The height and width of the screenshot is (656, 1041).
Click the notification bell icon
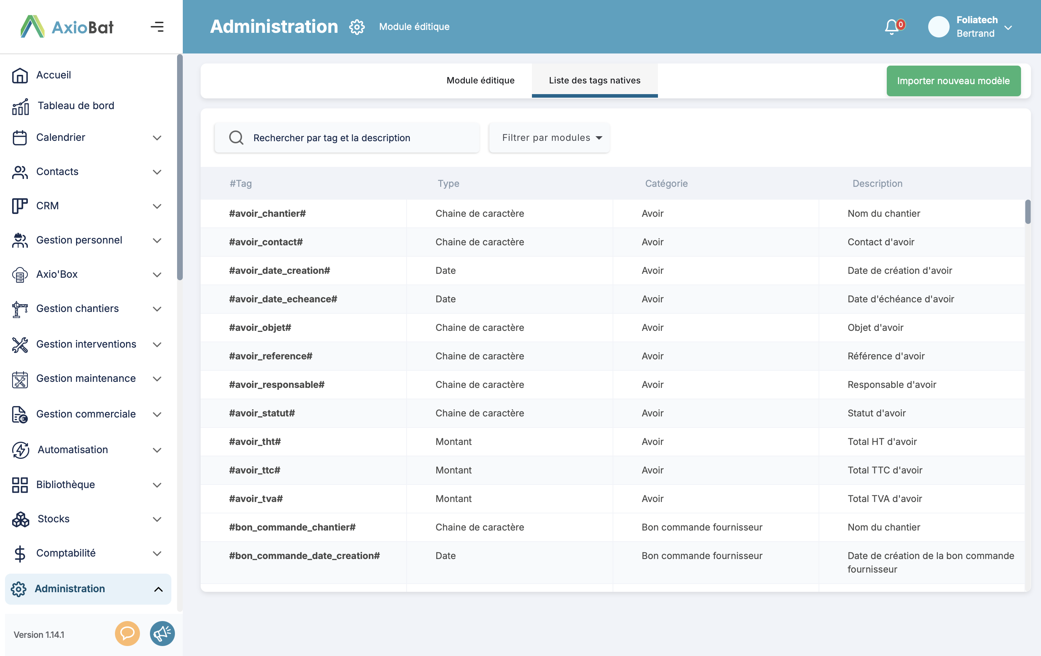click(892, 27)
